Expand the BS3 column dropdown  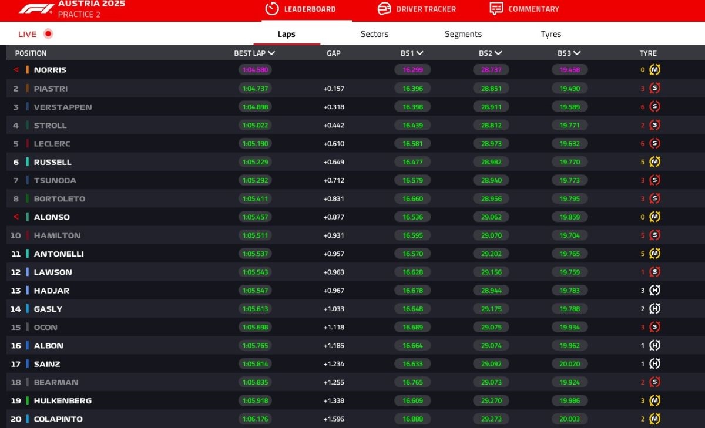(577, 53)
